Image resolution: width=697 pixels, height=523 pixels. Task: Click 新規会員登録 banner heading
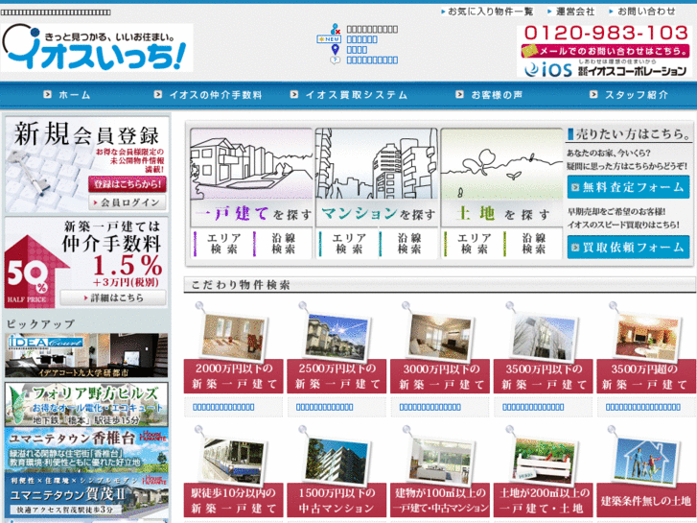pos(86,135)
